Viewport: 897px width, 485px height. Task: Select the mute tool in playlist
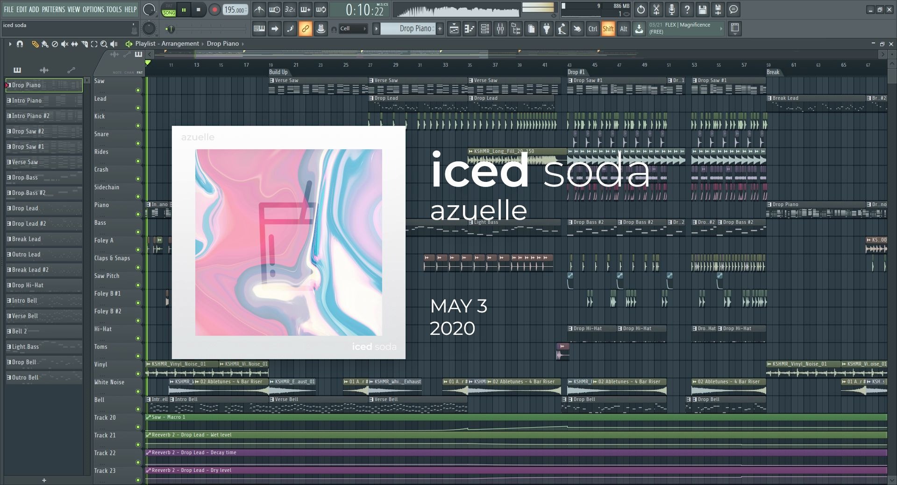[x=64, y=44]
